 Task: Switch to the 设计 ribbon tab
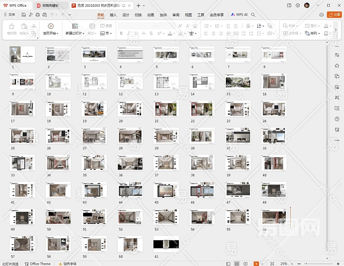(126, 15)
